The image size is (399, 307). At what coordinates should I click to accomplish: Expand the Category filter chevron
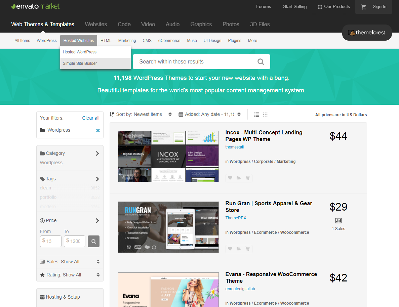97,153
